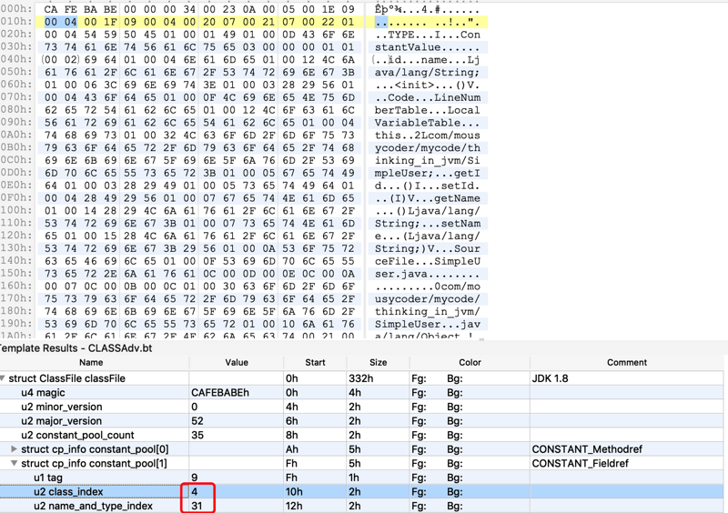Click the 190h address label in hex view
The image size is (728, 513).
[x=16, y=324]
